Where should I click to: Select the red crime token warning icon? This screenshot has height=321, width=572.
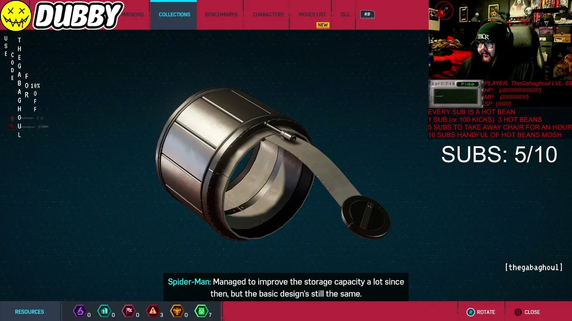coord(153,311)
